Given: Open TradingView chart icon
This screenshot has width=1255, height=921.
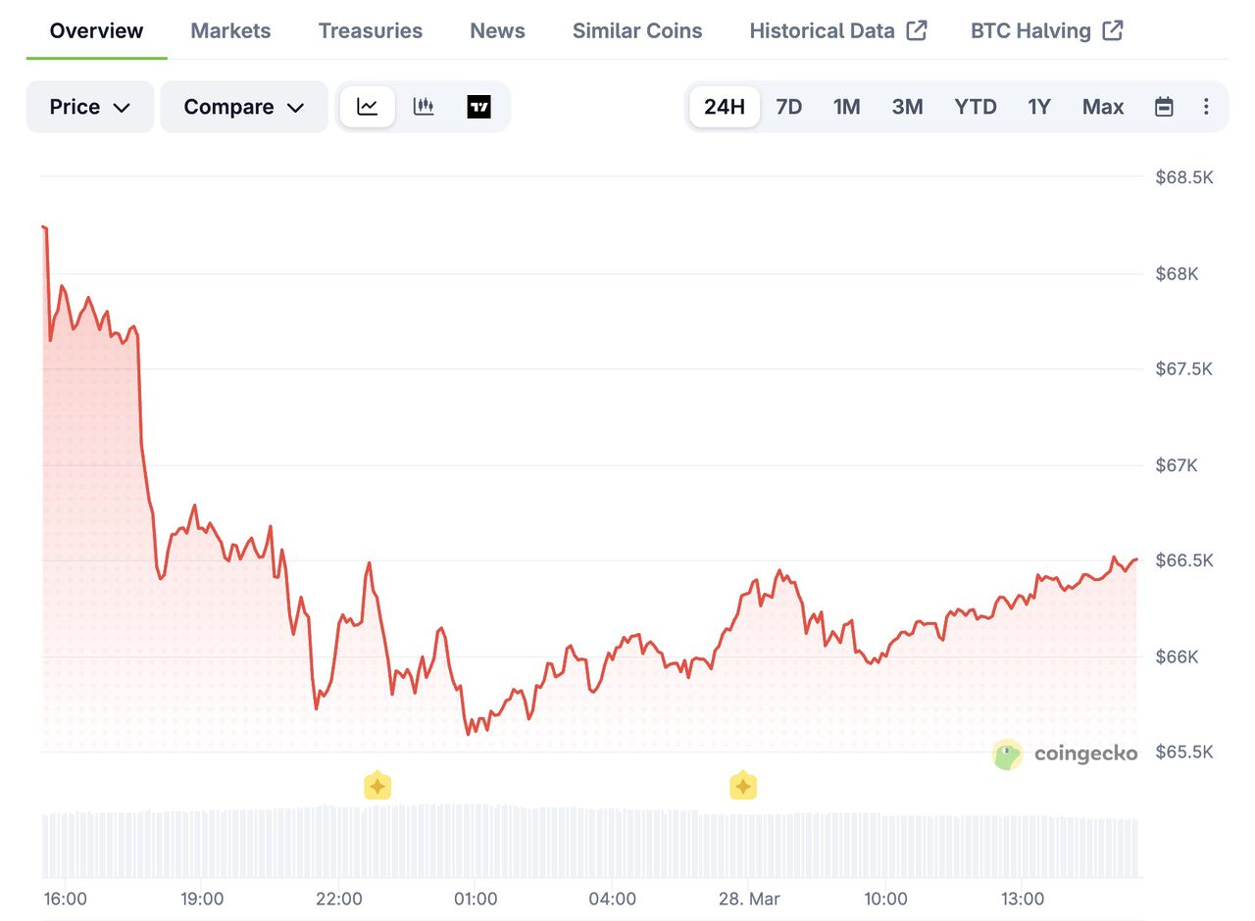Looking at the screenshot, I should click(x=478, y=107).
